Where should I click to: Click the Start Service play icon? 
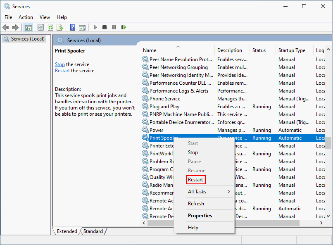pyautogui.click(x=95, y=27)
